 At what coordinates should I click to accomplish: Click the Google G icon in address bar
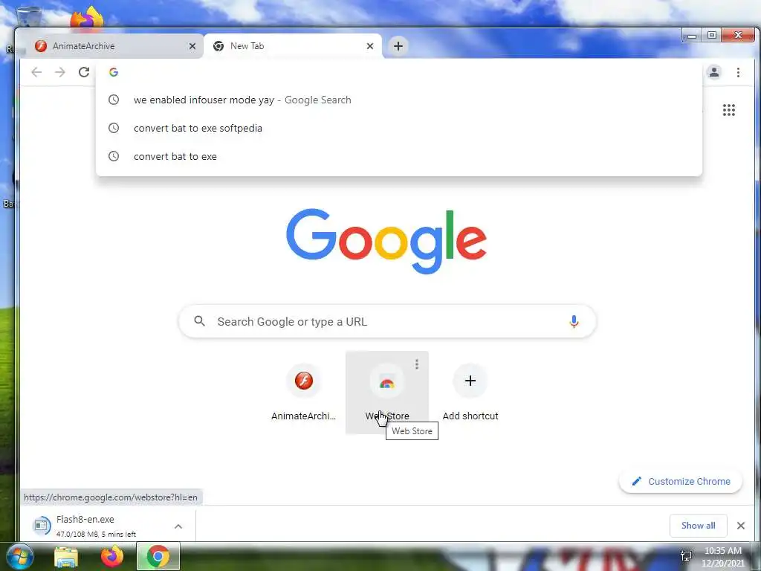(114, 72)
